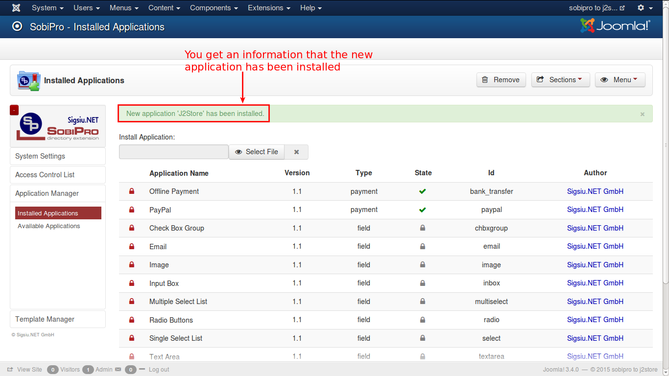The image size is (669, 376).
Task: Click the red lock icon for Offline Payment
Action: (x=131, y=191)
